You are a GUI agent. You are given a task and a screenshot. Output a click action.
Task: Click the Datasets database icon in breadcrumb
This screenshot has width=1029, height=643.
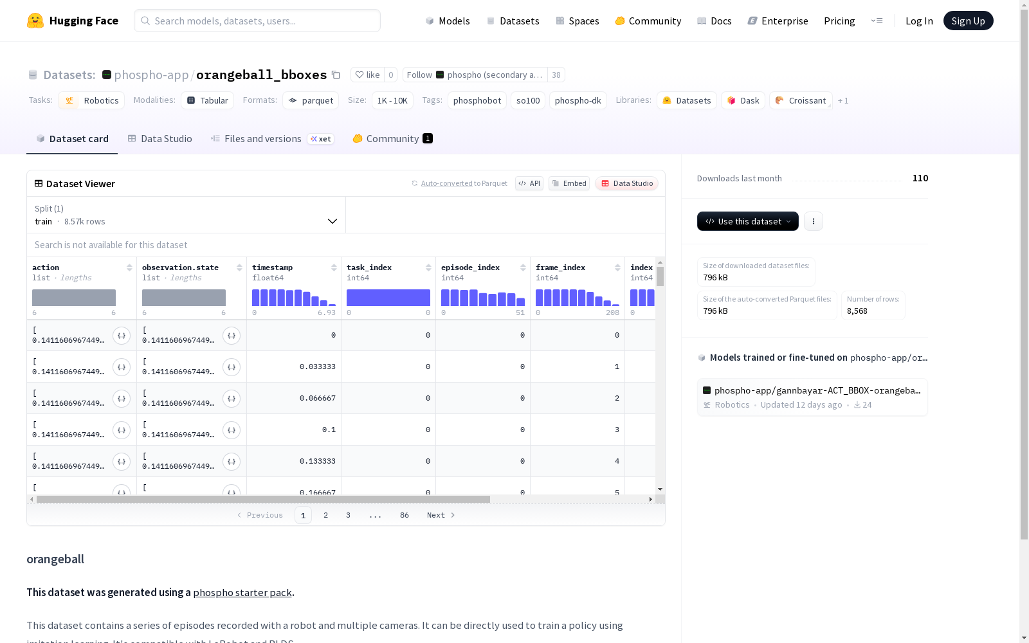[x=33, y=75]
